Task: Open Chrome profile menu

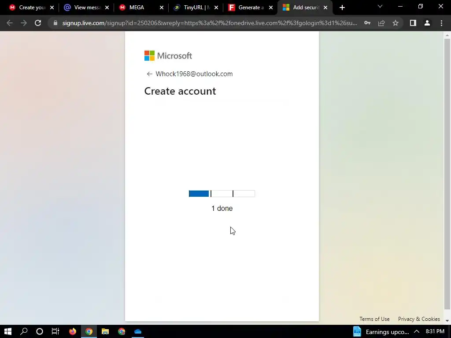Action: click(x=427, y=23)
